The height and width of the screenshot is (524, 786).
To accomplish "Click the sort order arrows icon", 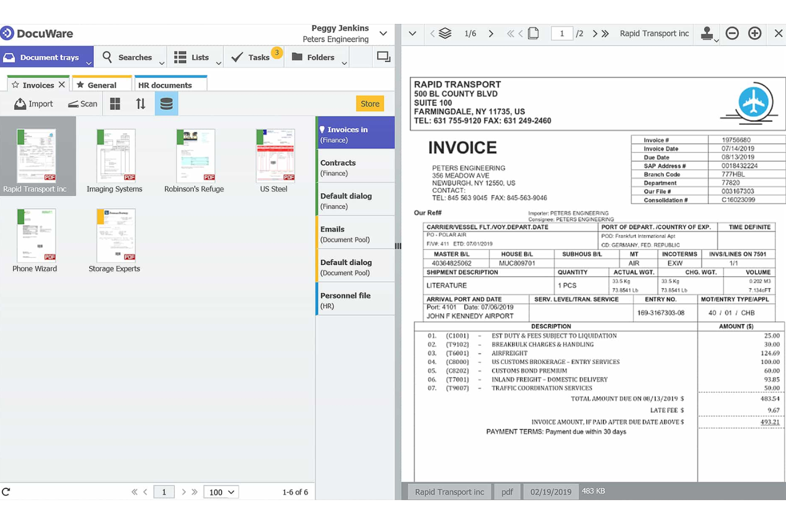I will (x=141, y=104).
